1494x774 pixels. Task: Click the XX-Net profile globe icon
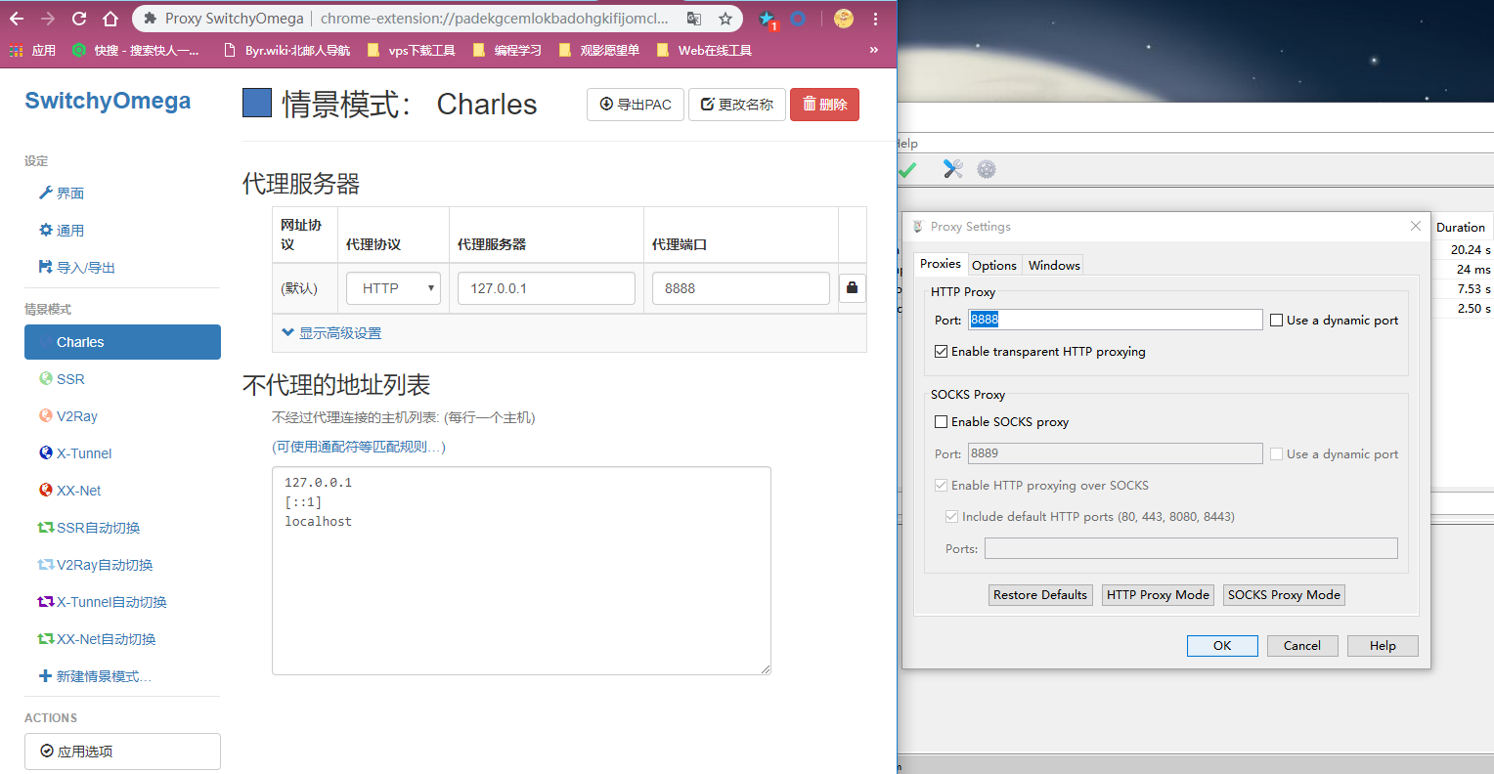45,490
